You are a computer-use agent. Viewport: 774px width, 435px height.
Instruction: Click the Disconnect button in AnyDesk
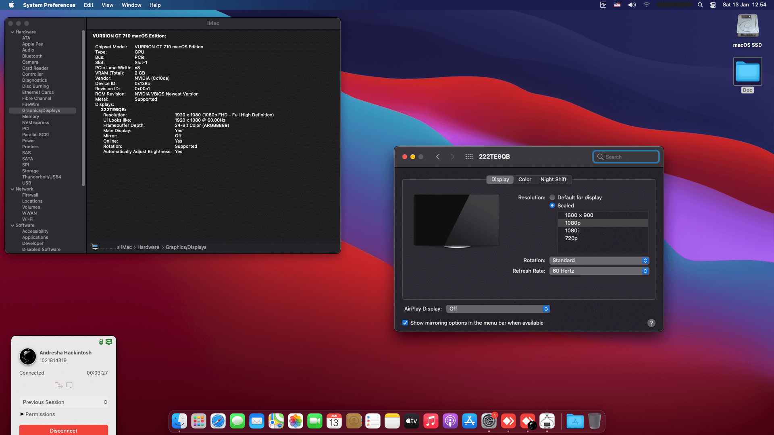tap(64, 430)
